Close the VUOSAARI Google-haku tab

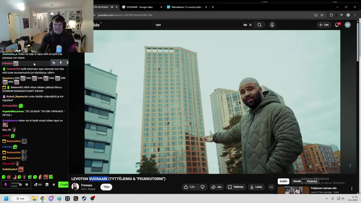click(161, 7)
